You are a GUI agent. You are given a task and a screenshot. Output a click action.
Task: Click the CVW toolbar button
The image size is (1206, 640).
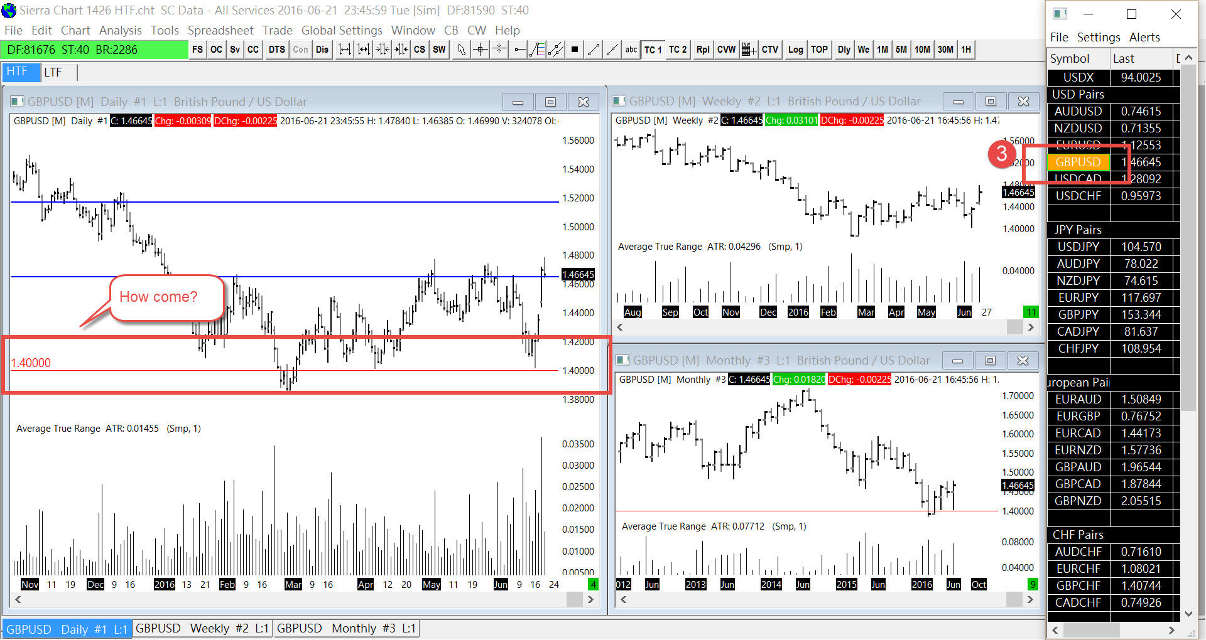(726, 50)
